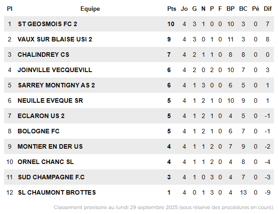Click SUD CHAMPAGNE F.C team name

(51, 177)
